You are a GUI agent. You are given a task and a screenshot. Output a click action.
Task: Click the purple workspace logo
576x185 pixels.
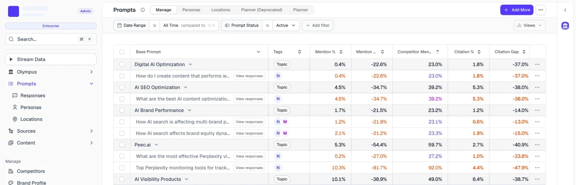[13, 11]
